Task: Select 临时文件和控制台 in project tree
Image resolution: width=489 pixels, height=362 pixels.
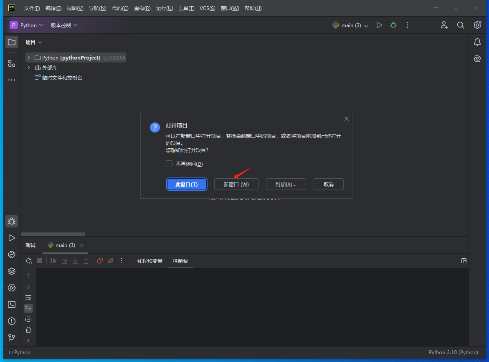Action: [x=62, y=78]
